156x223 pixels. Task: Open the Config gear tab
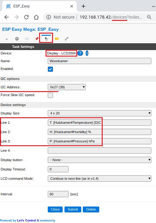pyautogui.click(x=17, y=39)
